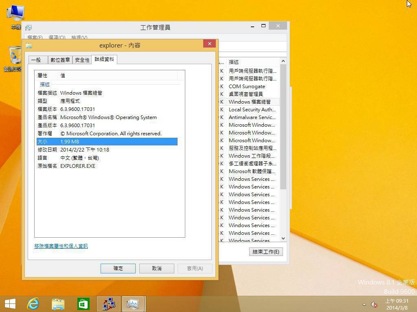Open the Windows Store taskbar icon
The width and height of the screenshot is (417, 312).
pyautogui.click(x=83, y=304)
